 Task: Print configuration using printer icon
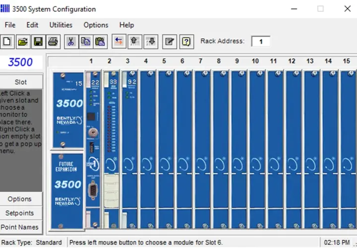pyautogui.click(x=53, y=42)
